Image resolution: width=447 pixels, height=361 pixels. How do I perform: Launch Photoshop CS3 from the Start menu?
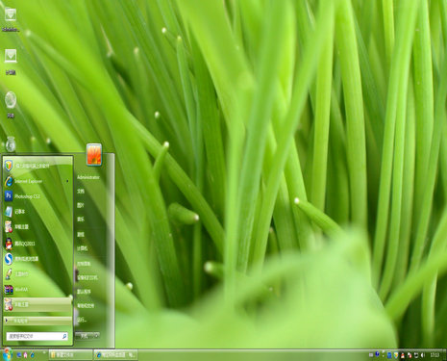pyautogui.click(x=37, y=196)
